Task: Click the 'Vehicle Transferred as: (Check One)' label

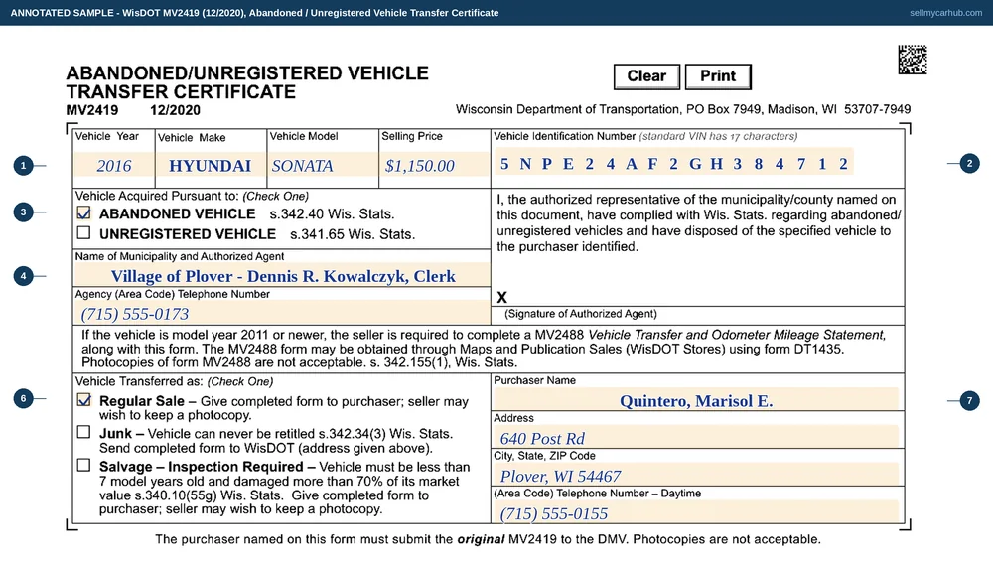Action: (x=174, y=381)
